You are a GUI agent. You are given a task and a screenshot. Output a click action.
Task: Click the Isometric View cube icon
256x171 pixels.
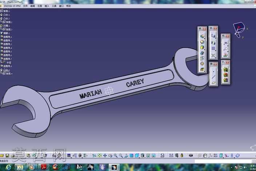tap(137, 155)
